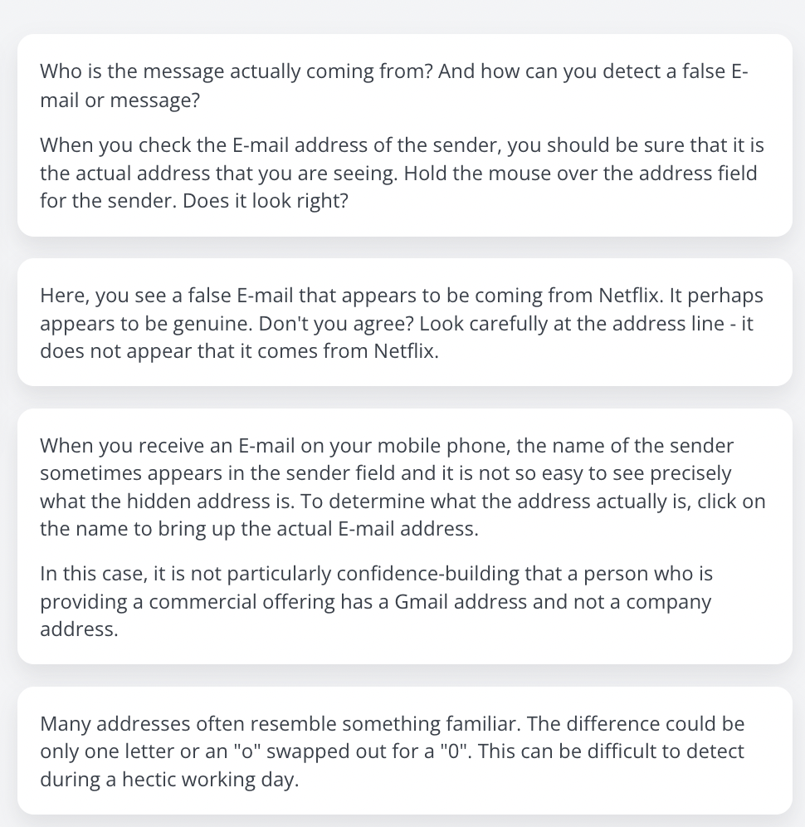Click the phrase 'during a hectic working day.'

pyautogui.click(x=170, y=779)
